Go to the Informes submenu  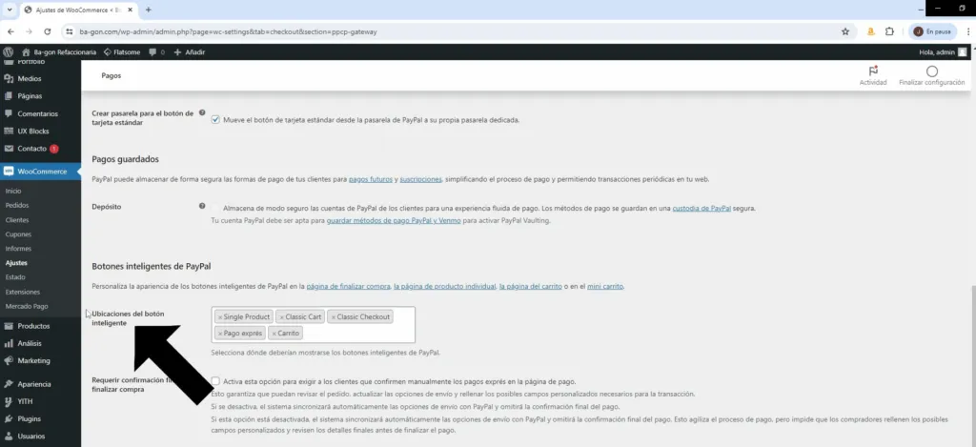pos(18,249)
